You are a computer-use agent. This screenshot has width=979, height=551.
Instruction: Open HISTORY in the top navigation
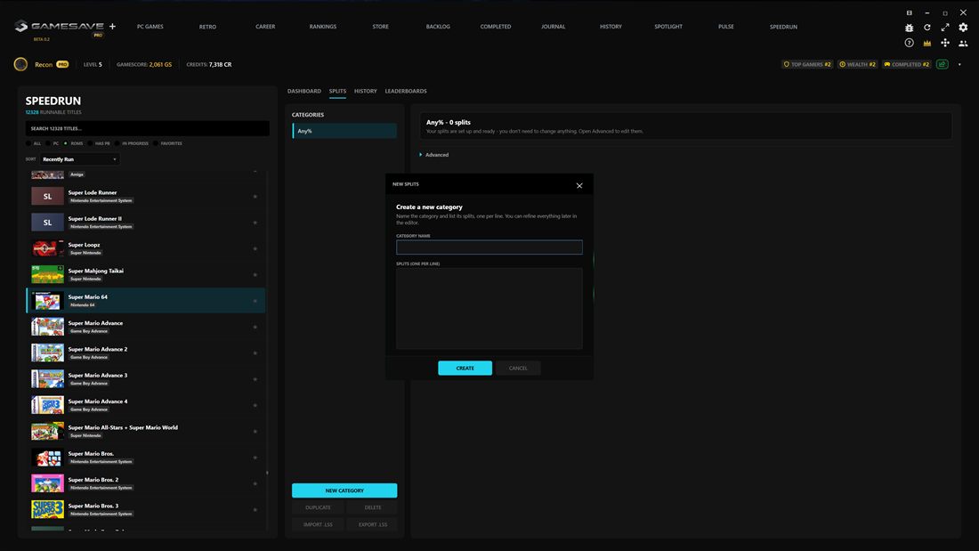611,27
